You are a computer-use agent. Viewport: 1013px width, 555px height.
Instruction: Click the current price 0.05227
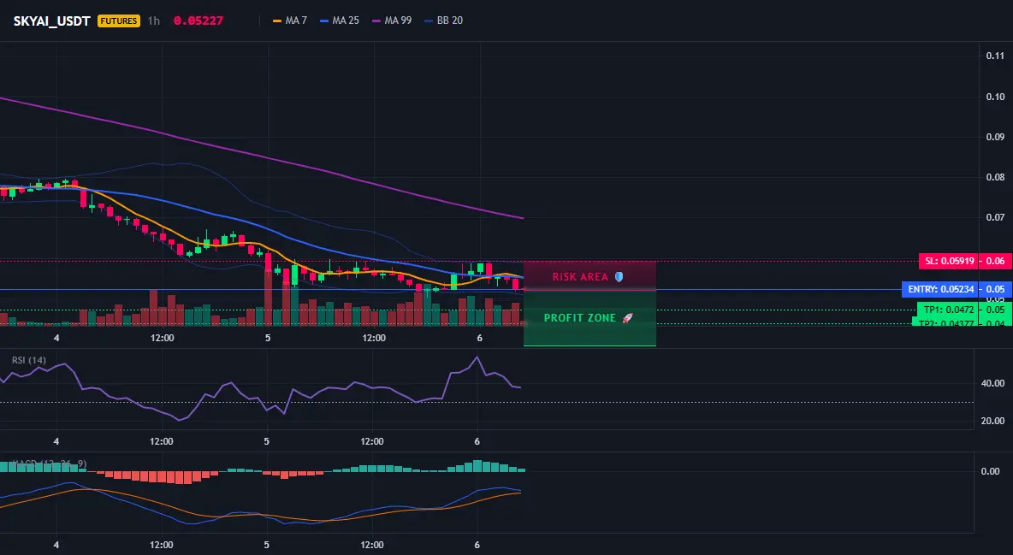(x=198, y=21)
